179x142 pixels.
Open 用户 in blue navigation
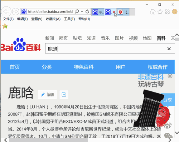coord(121,67)
